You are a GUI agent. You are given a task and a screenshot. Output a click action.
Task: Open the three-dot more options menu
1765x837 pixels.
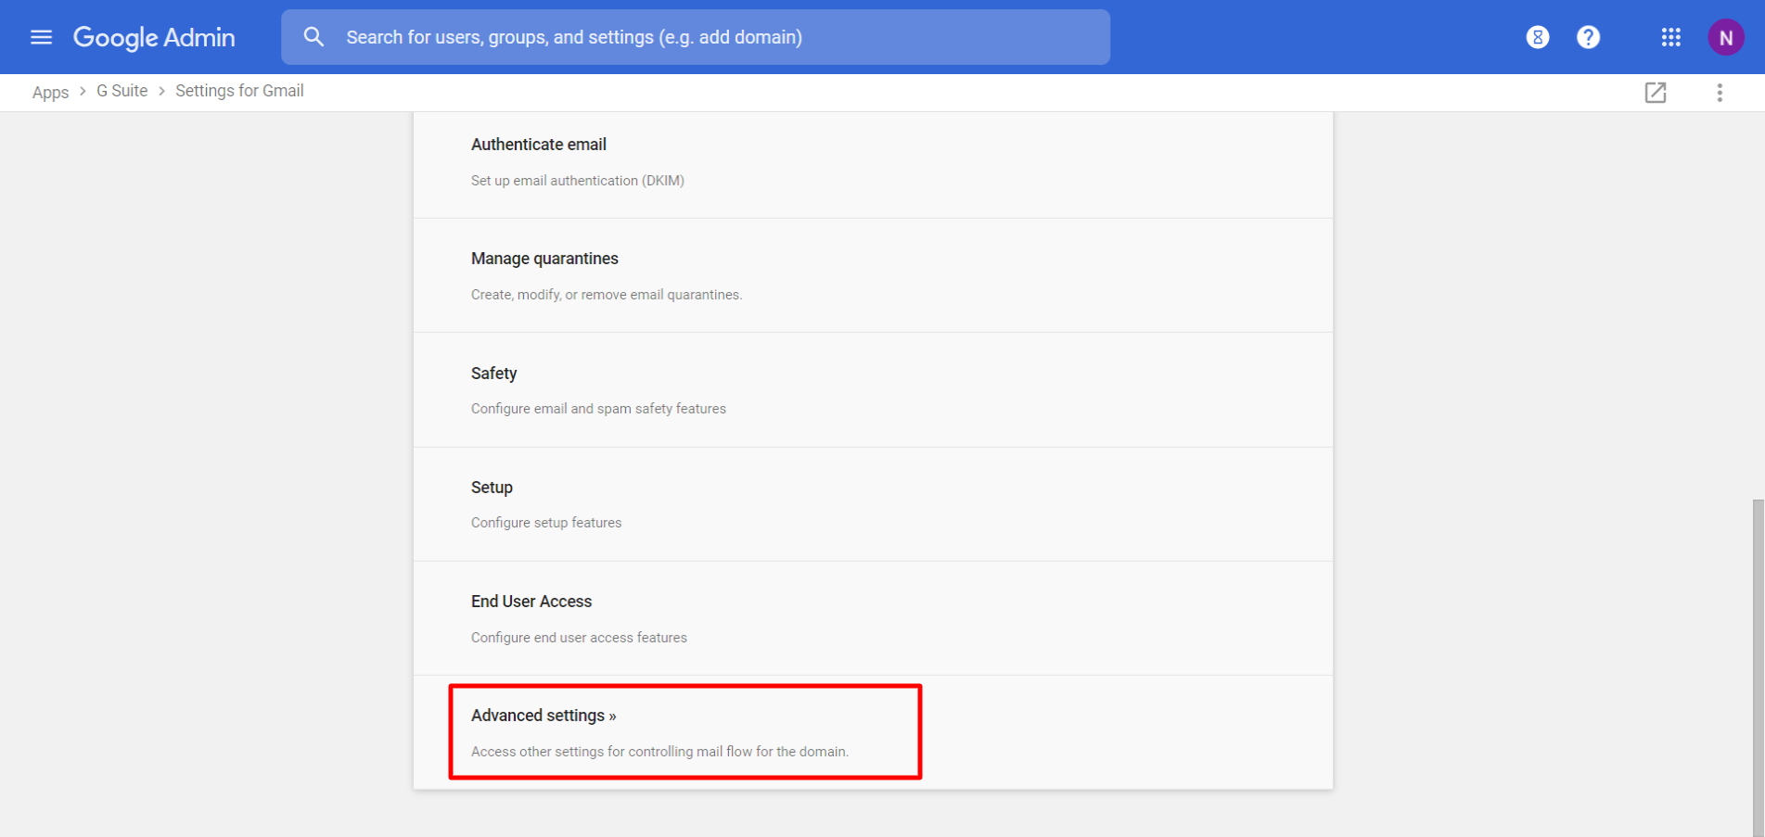point(1719,93)
